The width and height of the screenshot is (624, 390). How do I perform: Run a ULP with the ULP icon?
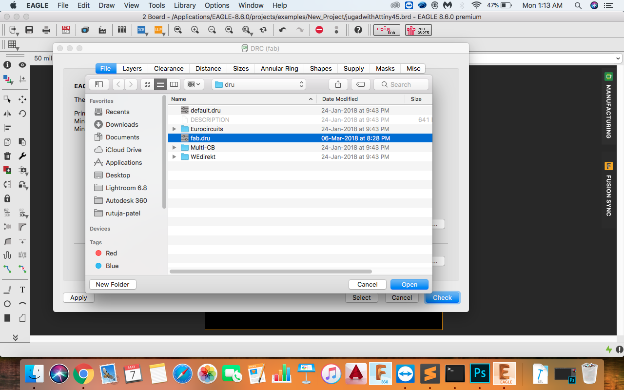[x=158, y=30]
